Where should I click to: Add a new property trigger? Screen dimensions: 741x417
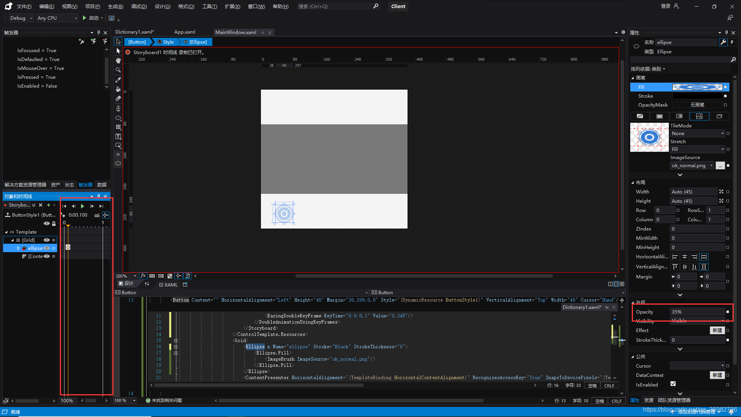[x=81, y=41]
